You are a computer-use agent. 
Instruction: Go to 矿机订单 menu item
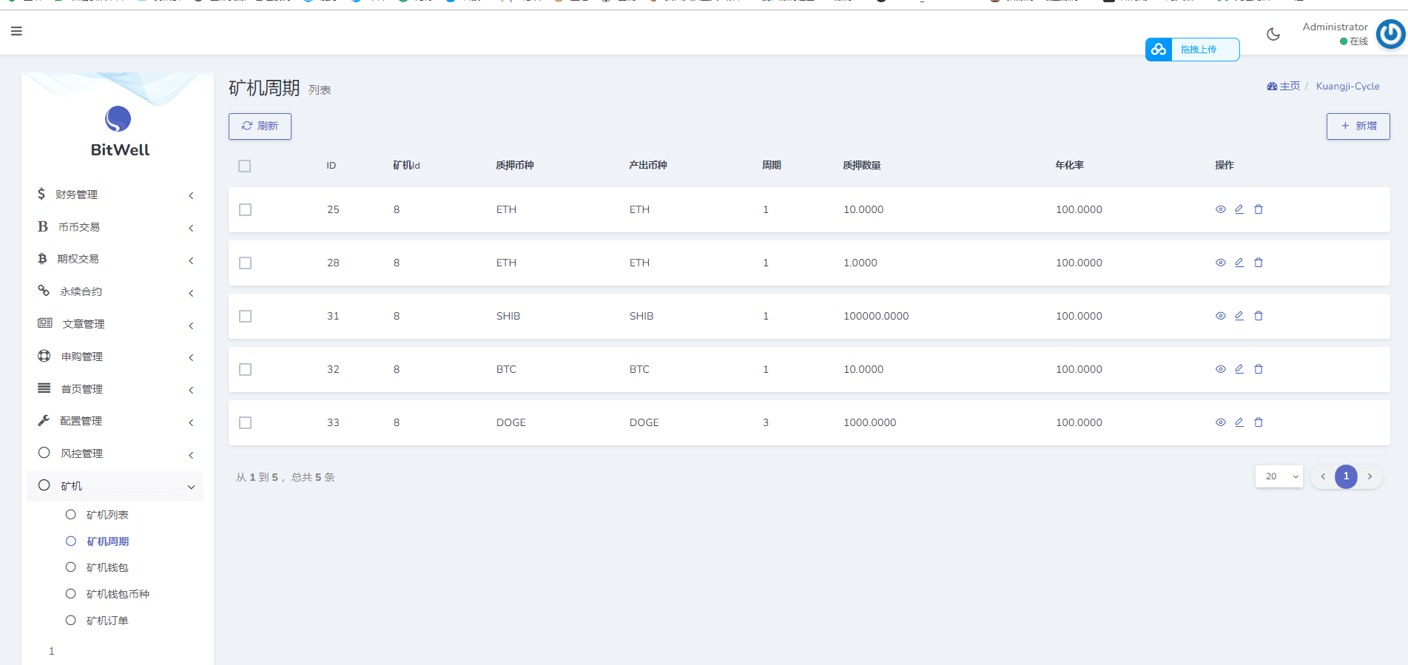coord(107,621)
